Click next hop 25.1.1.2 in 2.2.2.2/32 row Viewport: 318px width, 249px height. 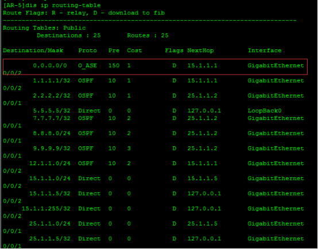[203, 96]
